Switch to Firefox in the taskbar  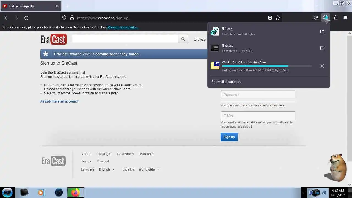tap(76, 193)
